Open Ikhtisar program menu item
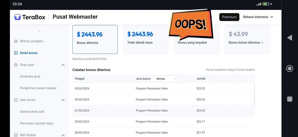Screen dimensions: 298x137 tap(31, 41)
